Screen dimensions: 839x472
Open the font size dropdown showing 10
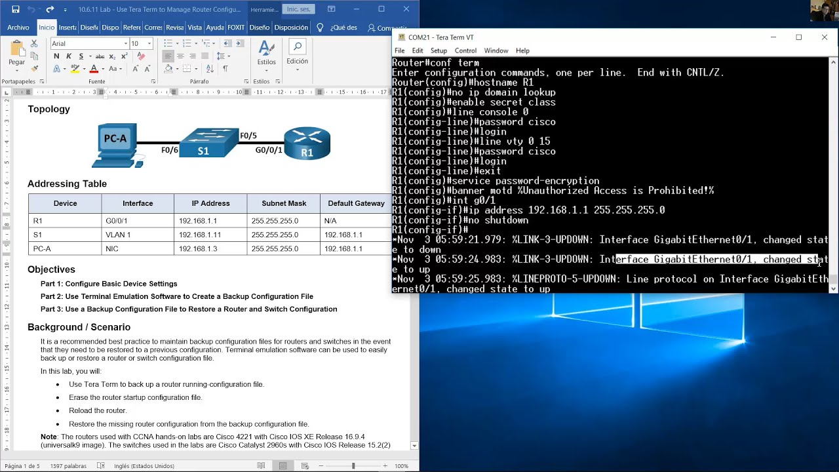pos(150,44)
